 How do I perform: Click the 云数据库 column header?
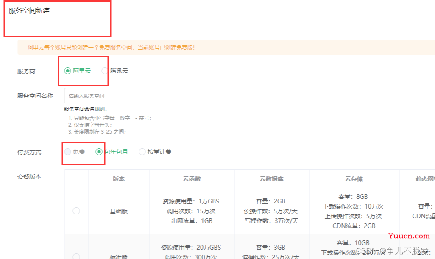click(x=271, y=179)
